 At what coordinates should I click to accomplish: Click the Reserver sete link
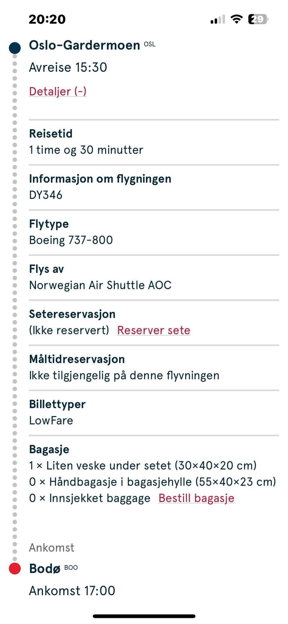154,330
